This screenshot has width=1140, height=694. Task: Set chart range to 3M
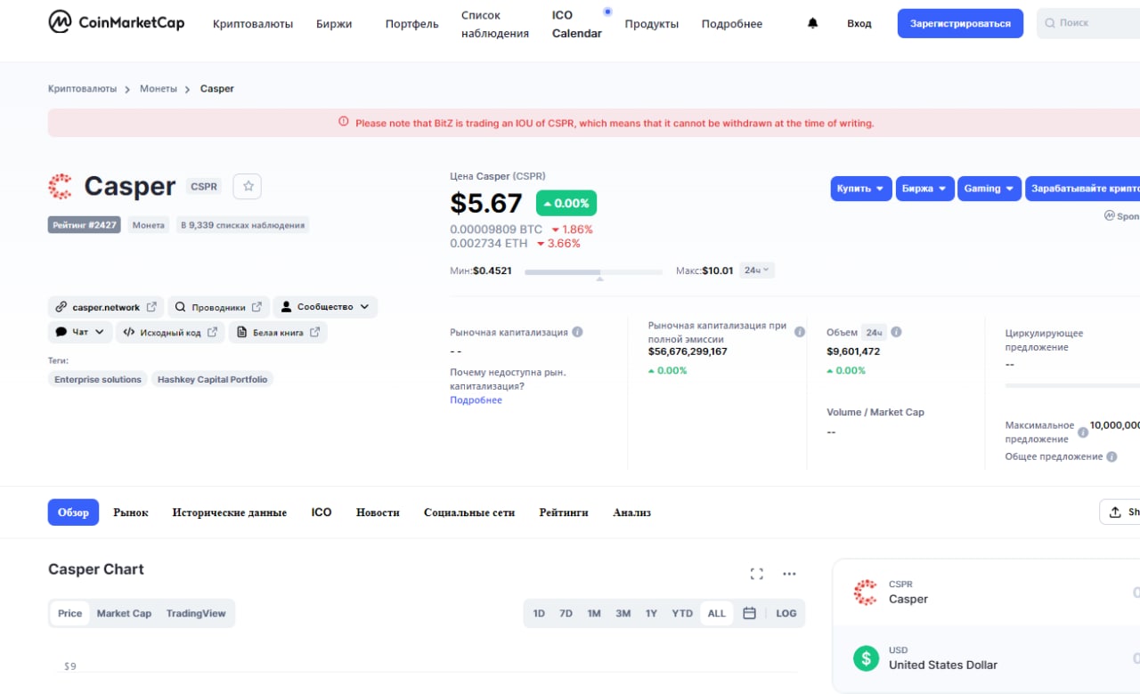[x=623, y=613]
